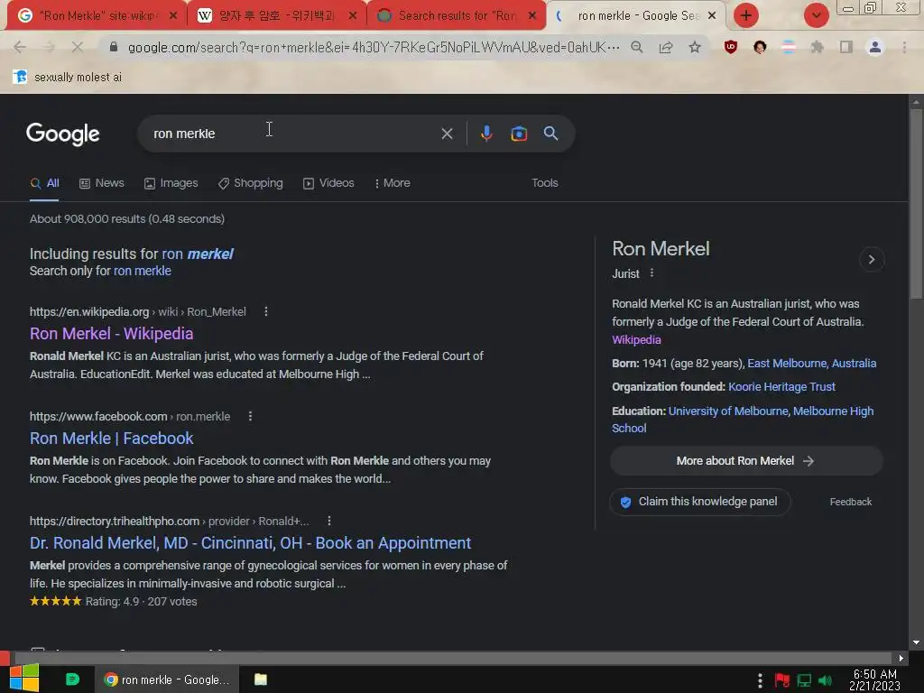
Task: Expand knowledge panel with right chevron
Action: coord(871,259)
